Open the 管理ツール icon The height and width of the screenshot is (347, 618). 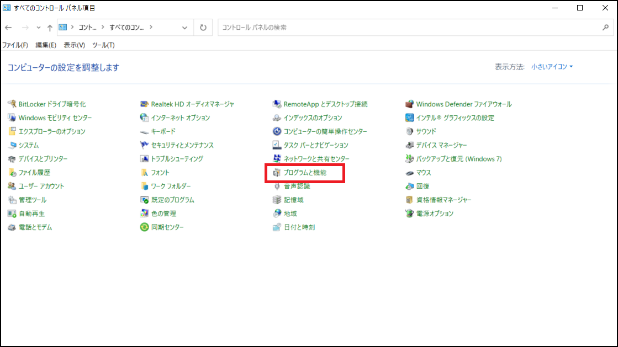pyautogui.click(x=12, y=200)
